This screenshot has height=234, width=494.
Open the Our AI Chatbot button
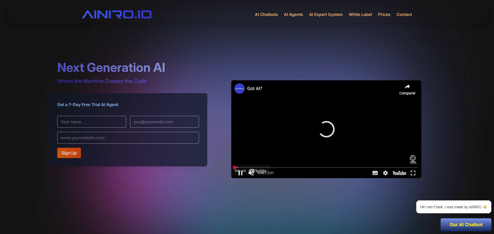click(x=466, y=225)
